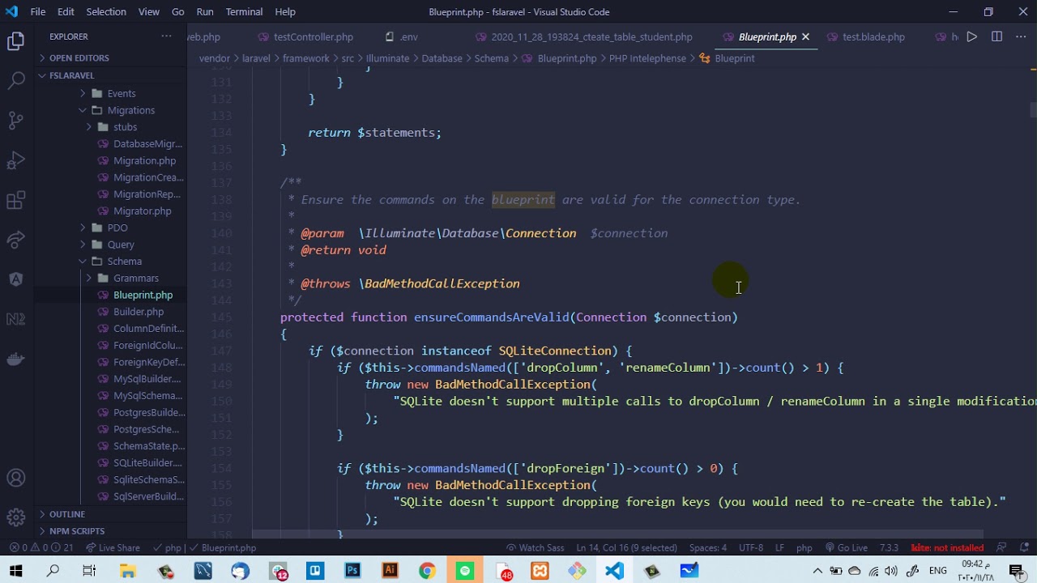Click the Database breadcrumb link

coord(442,58)
